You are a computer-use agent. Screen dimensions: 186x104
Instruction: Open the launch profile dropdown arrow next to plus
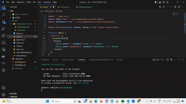(x=164, y=60)
